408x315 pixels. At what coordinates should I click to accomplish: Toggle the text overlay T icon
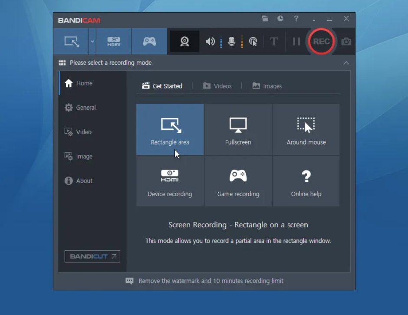pos(274,42)
